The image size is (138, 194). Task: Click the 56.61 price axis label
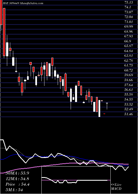[129, 90]
